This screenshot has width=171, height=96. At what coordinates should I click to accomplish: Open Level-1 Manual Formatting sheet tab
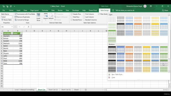coord(24,90)
